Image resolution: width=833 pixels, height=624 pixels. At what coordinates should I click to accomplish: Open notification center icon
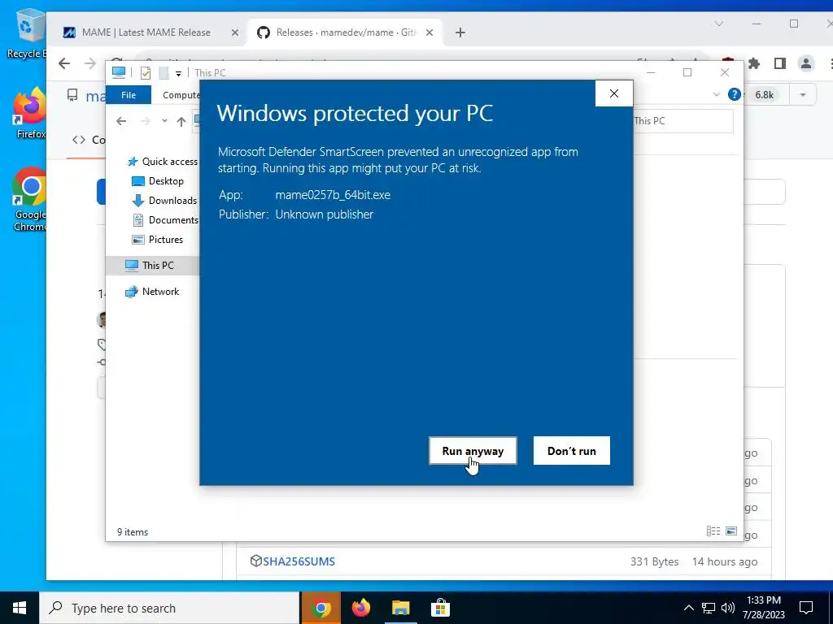click(x=806, y=608)
